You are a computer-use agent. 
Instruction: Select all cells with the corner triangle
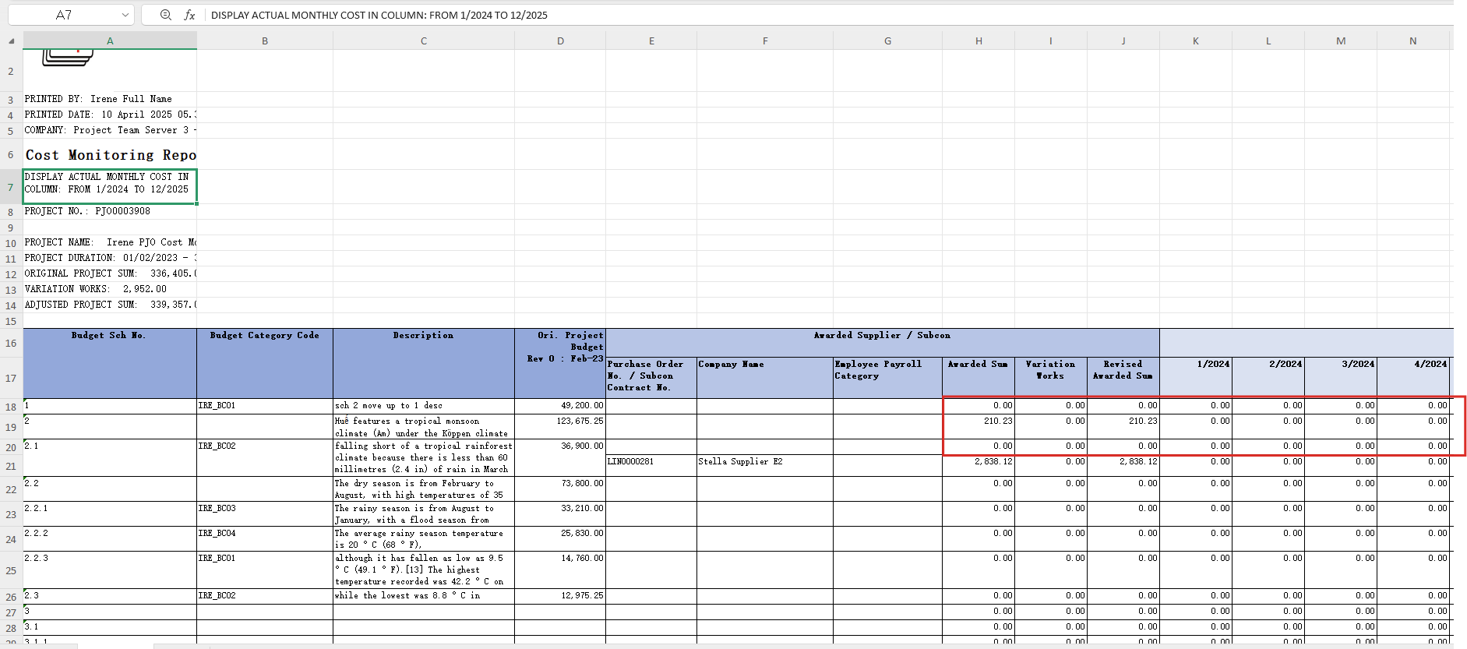[11, 41]
